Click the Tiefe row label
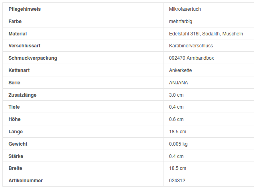Image resolution: width=254 pixels, height=189 pixels. click(14, 107)
